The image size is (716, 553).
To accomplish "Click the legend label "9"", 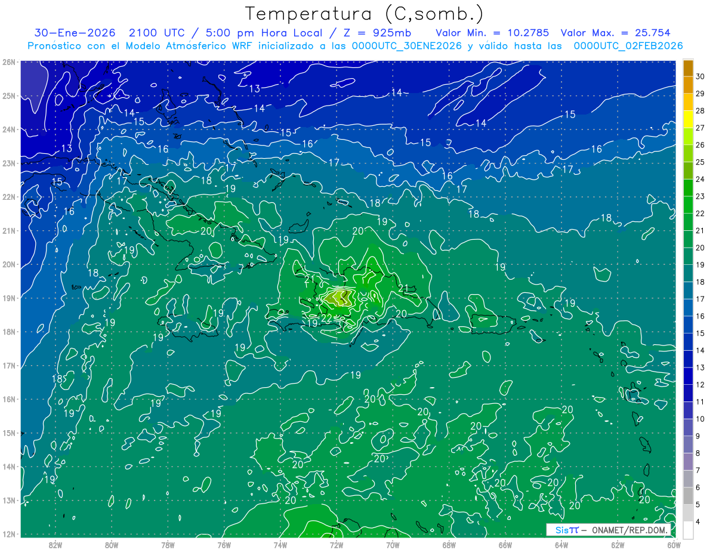I will click(699, 436).
